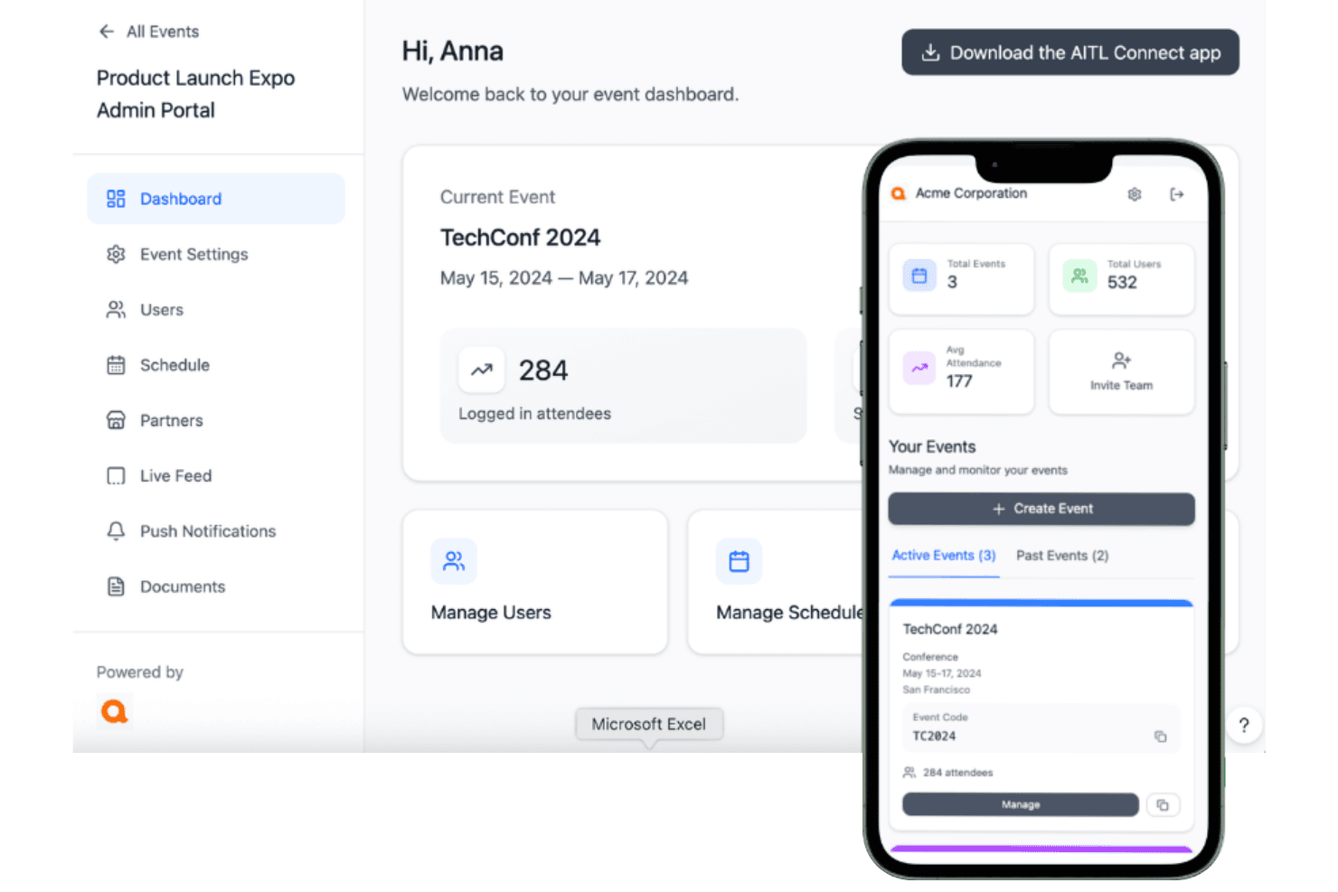Click the back arrow beside All Events
Viewport: 1338px width, 892px height.
(x=107, y=32)
